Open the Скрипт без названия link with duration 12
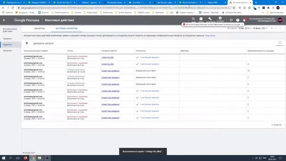The height and width of the screenshot is (161, 286). click(110, 71)
